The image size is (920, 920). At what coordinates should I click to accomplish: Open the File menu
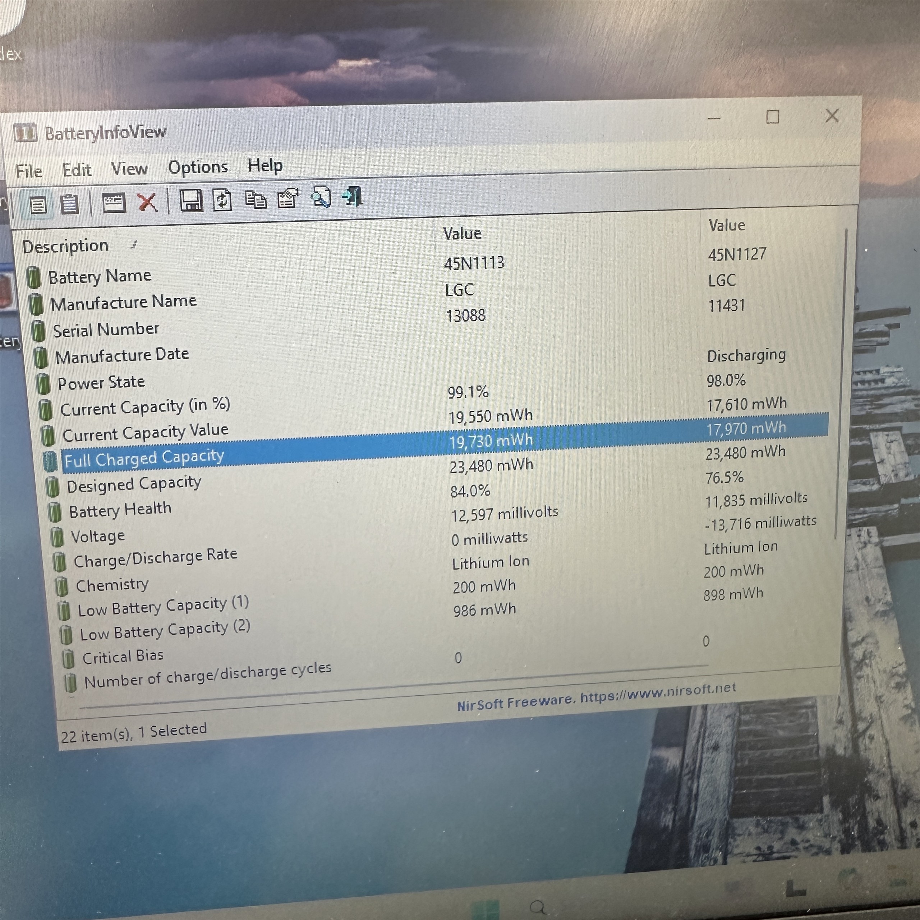[29, 171]
